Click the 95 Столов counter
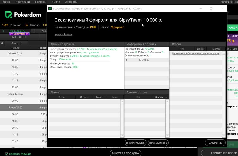 (x=32, y=25)
